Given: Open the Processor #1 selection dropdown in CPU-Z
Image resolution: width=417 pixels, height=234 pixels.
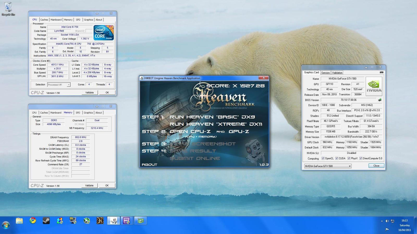Looking at the screenshot, I should [x=59, y=85].
